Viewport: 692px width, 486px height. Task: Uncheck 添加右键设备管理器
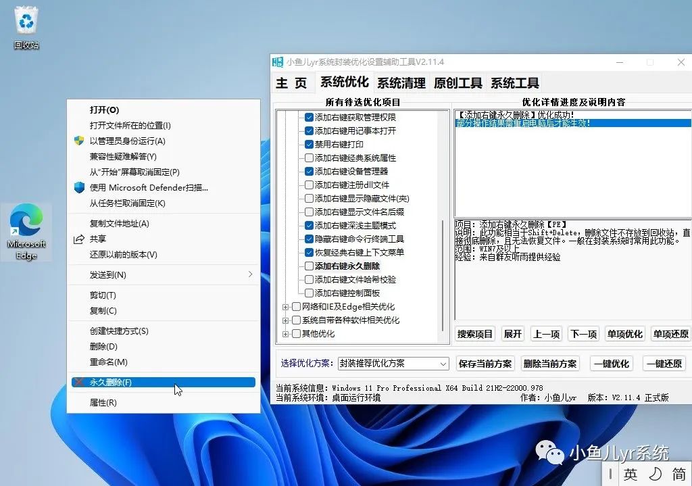pyautogui.click(x=309, y=171)
